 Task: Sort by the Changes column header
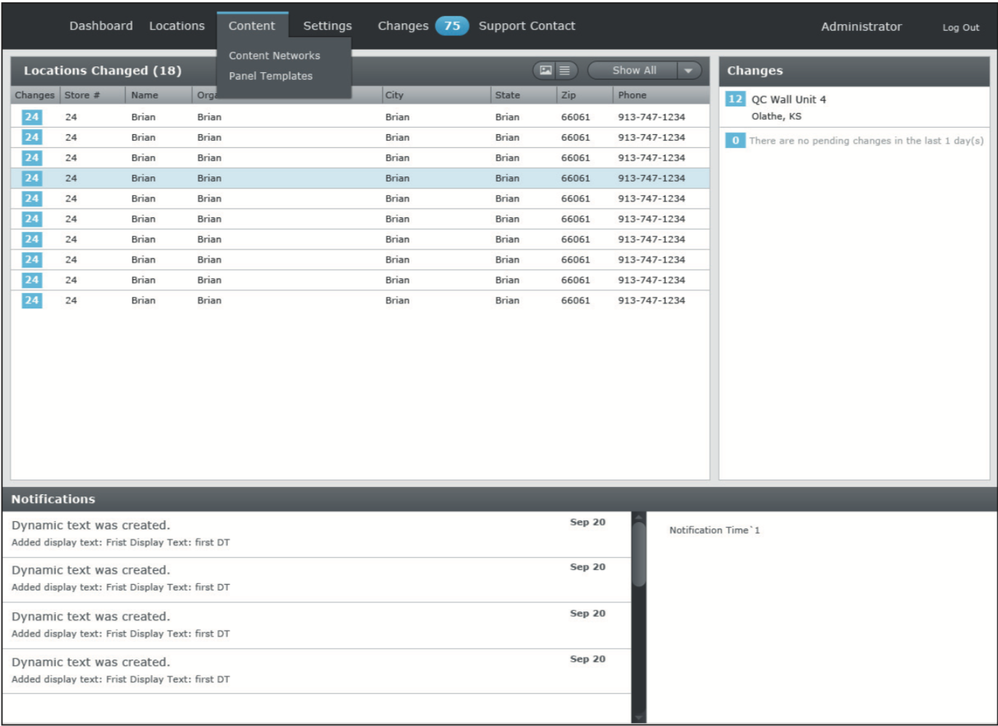click(35, 95)
